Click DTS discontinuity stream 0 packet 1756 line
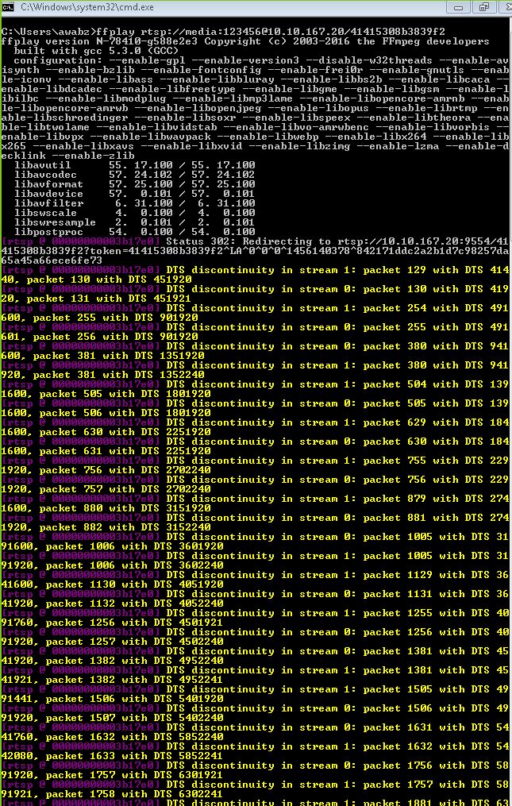The width and height of the screenshot is (512, 806). [255, 765]
